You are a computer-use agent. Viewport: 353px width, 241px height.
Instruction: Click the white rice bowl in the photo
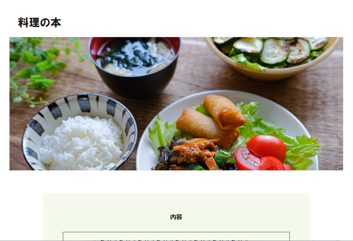click(x=79, y=133)
